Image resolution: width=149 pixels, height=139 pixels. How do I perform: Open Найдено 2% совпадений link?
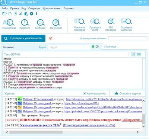(x=37, y=112)
